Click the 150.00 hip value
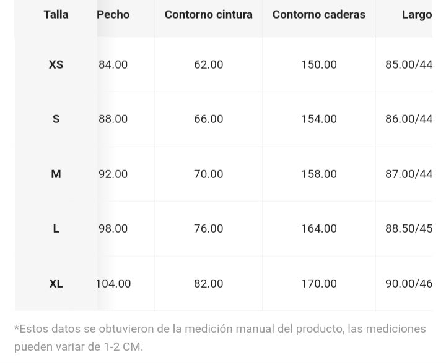Image resolution: width=446 pixels, height=363 pixels. coord(319,64)
